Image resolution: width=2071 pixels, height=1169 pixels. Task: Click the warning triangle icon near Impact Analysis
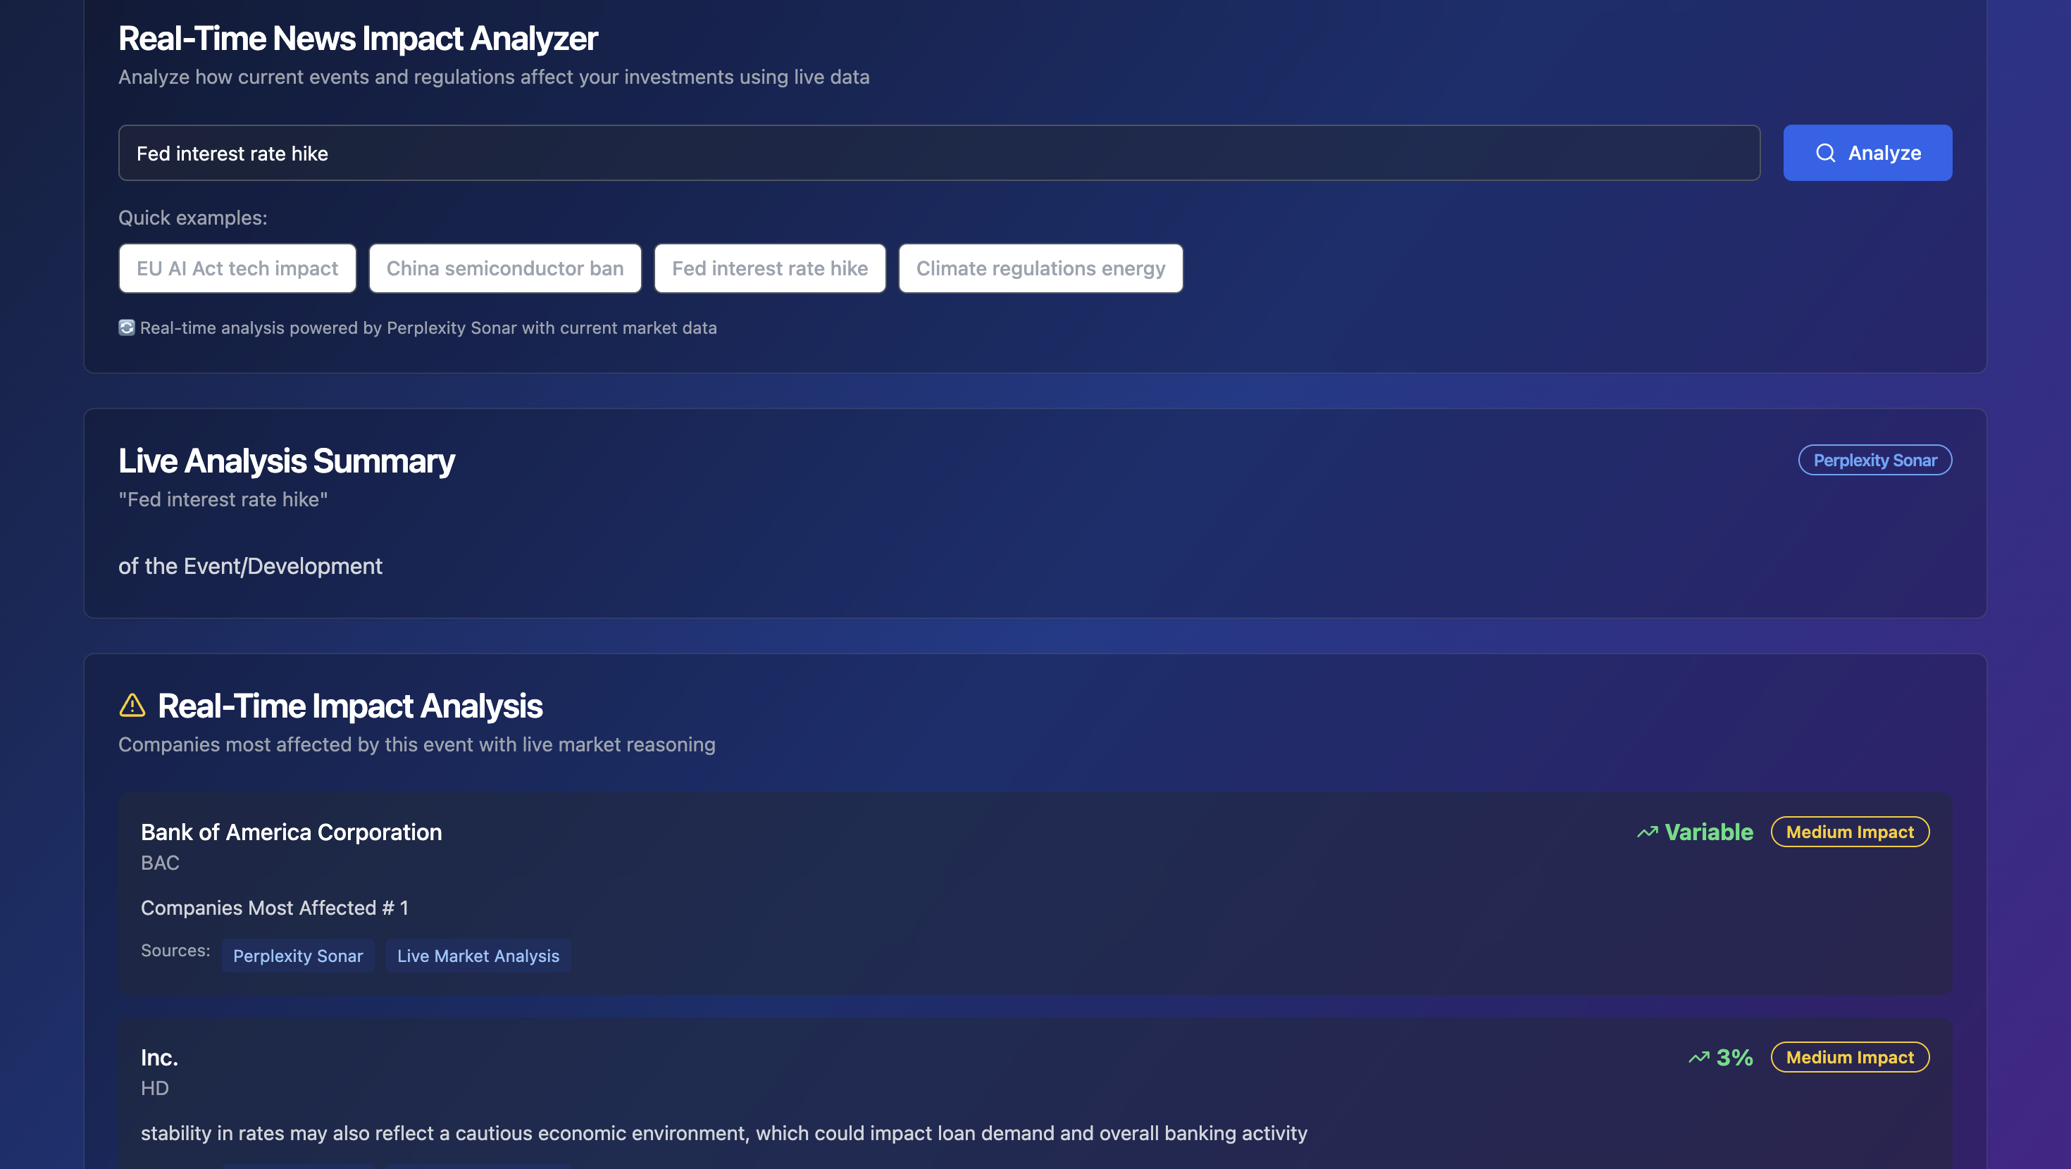[132, 705]
